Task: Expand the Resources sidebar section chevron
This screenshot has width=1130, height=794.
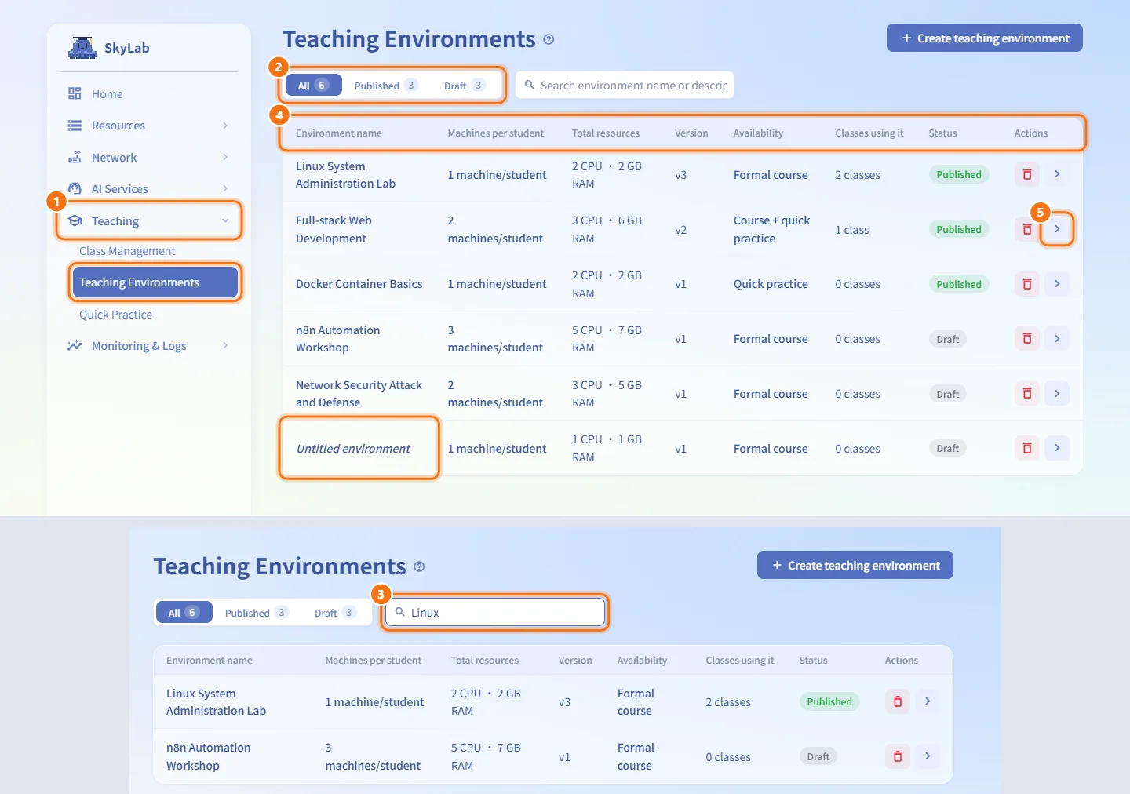Action: click(225, 126)
